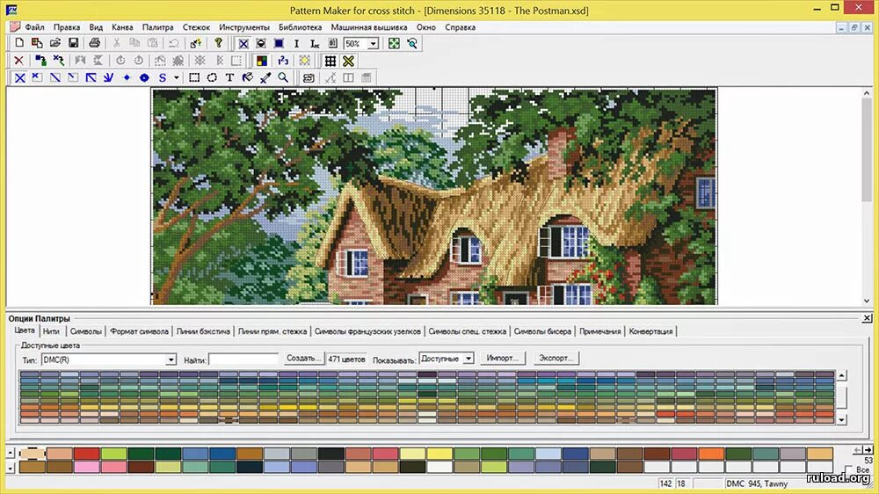Viewport: 879px width, 494px height.
Task: Toggle stitch view mode
Action: tap(243, 43)
